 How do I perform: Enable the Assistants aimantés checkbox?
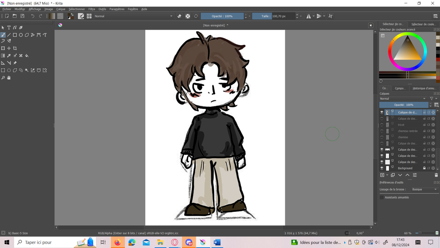pyautogui.click(x=382, y=197)
